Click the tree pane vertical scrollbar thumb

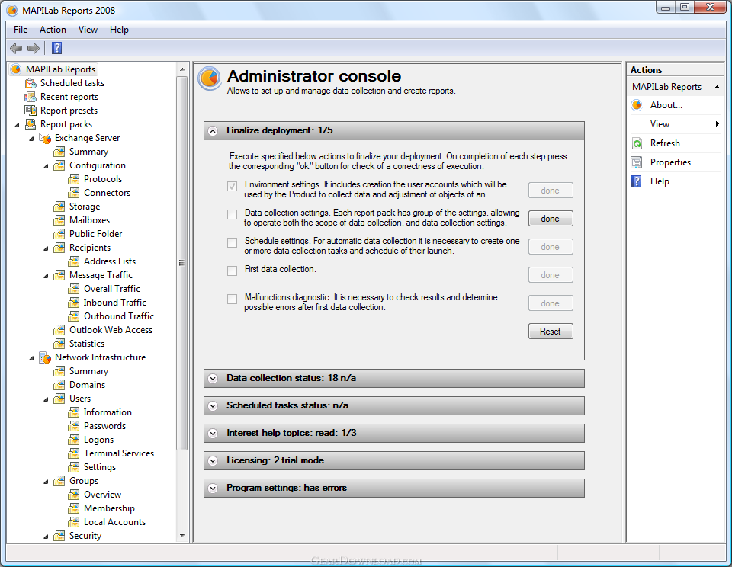click(x=182, y=263)
